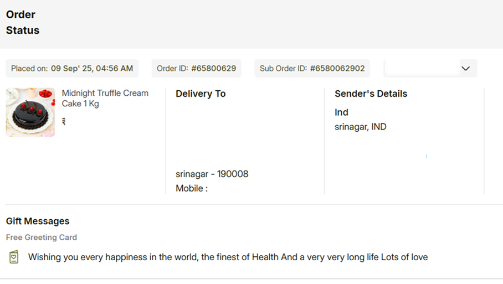The image size is (503, 284).
Task: Select the Free Greeting Card label
Action: (42, 237)
